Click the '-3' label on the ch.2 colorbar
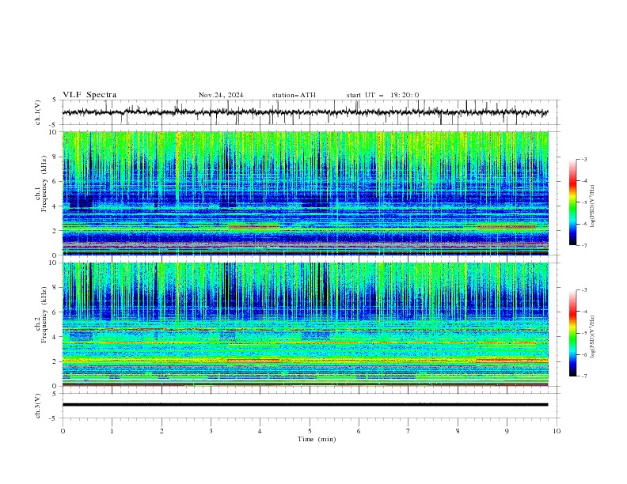 (583, 290)
